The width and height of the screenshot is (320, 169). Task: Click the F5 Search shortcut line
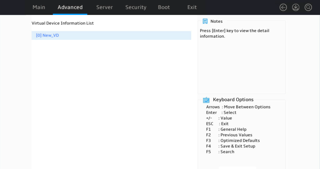click(x=220, y=152)
